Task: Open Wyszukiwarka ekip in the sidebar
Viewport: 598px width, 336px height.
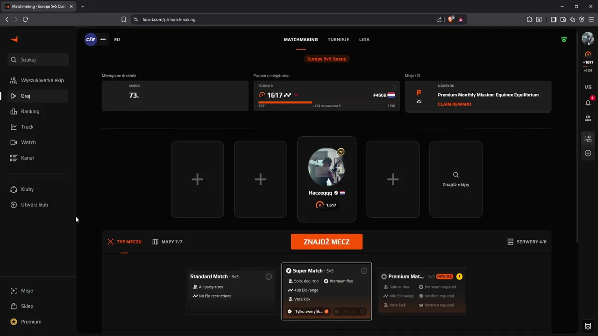Action: (x=37, y=80)
